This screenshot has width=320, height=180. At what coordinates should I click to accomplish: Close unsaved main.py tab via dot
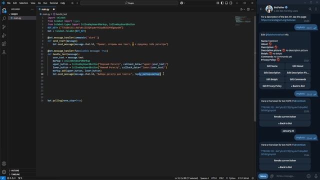[x=54, y=9]
